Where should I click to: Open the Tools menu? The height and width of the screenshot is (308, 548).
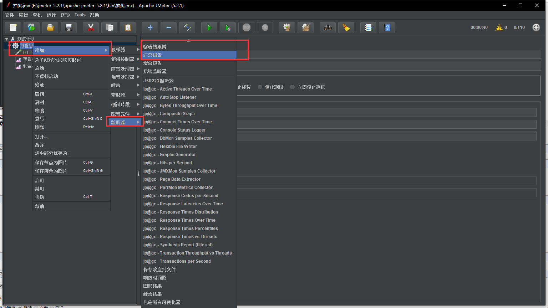pos(80,15)
